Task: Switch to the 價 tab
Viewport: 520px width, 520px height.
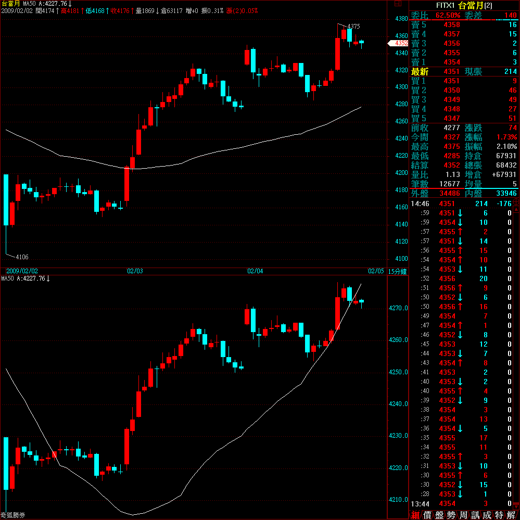Action: coord(427,515)
